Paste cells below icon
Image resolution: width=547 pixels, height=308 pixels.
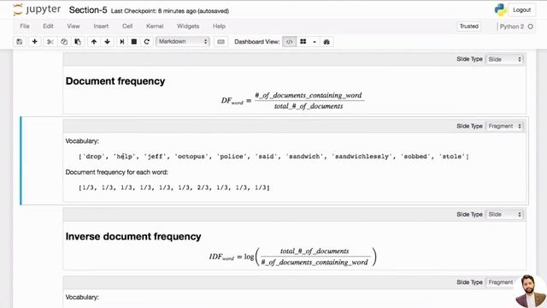coord(78,42)
